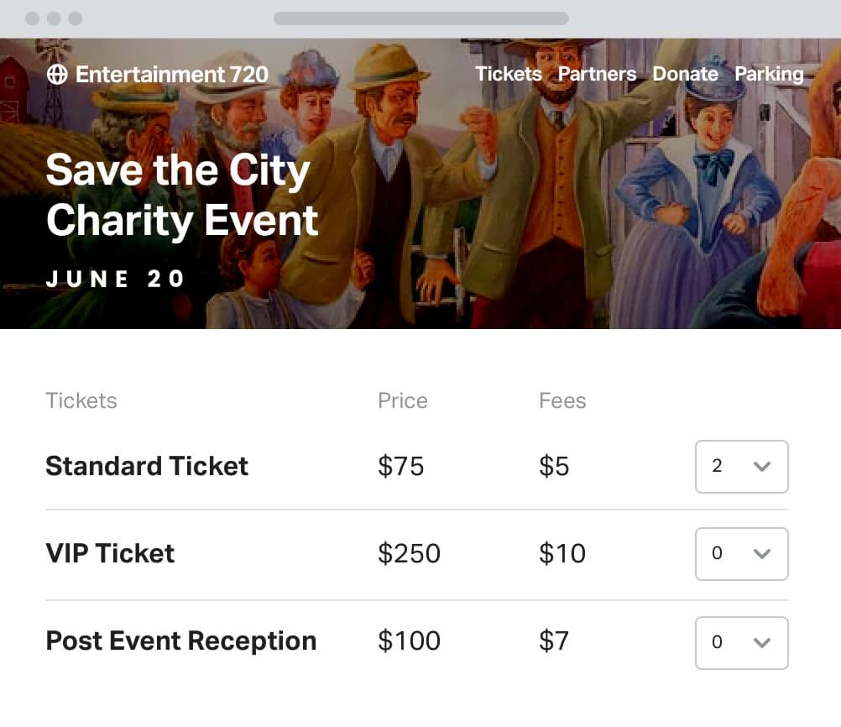Viewport: 841px width, 727px height.
Task: Open the VIP Ticket quantity dropdown
Action: (x=741, y=554)
